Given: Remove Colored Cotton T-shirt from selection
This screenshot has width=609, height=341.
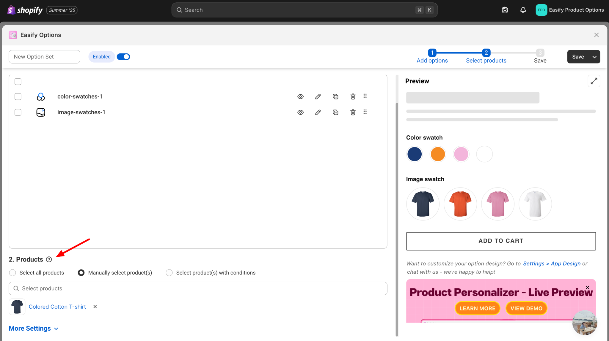Looking at the screenshot, I should [95, 307].
